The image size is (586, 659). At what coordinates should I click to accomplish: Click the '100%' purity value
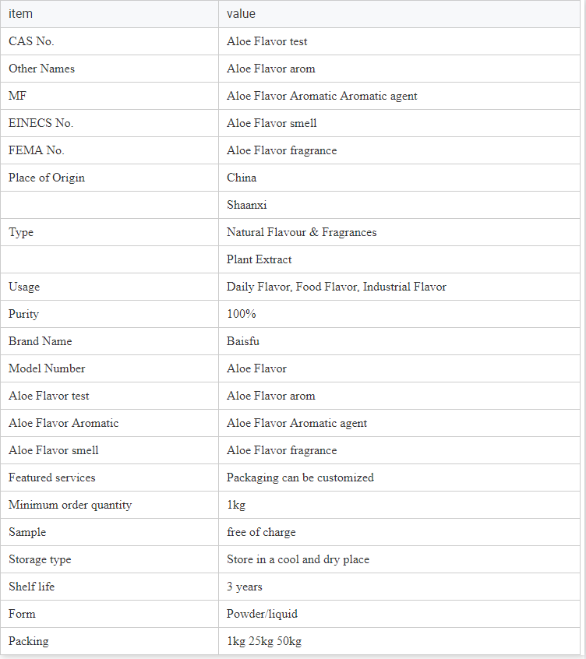(242, 314)
